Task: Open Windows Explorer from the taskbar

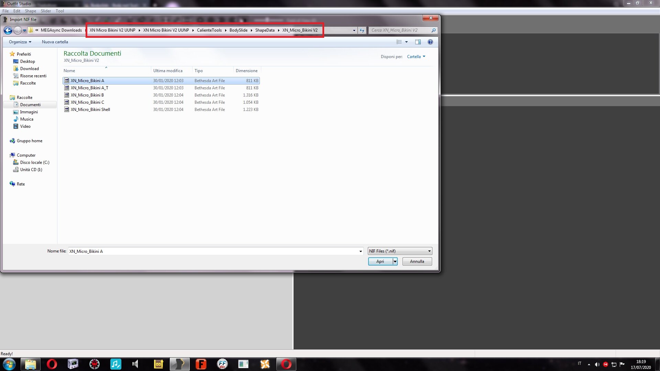Action: click(x=31, y=364)
